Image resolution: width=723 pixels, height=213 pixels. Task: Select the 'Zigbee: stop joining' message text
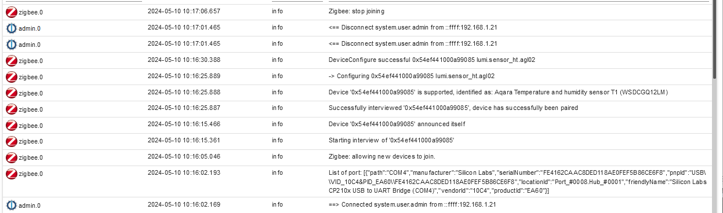[x=356, y=11]
